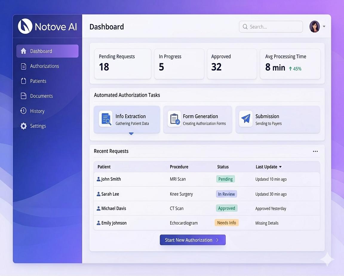Viewport: 344px width, 276px height.
Task: Click the Needs Info status badge
Action: [226, 223]
